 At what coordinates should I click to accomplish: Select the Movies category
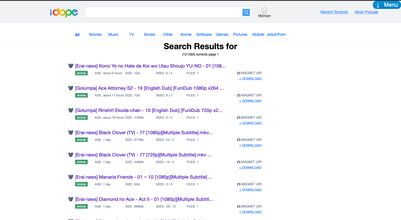click(x=95, y=34)
